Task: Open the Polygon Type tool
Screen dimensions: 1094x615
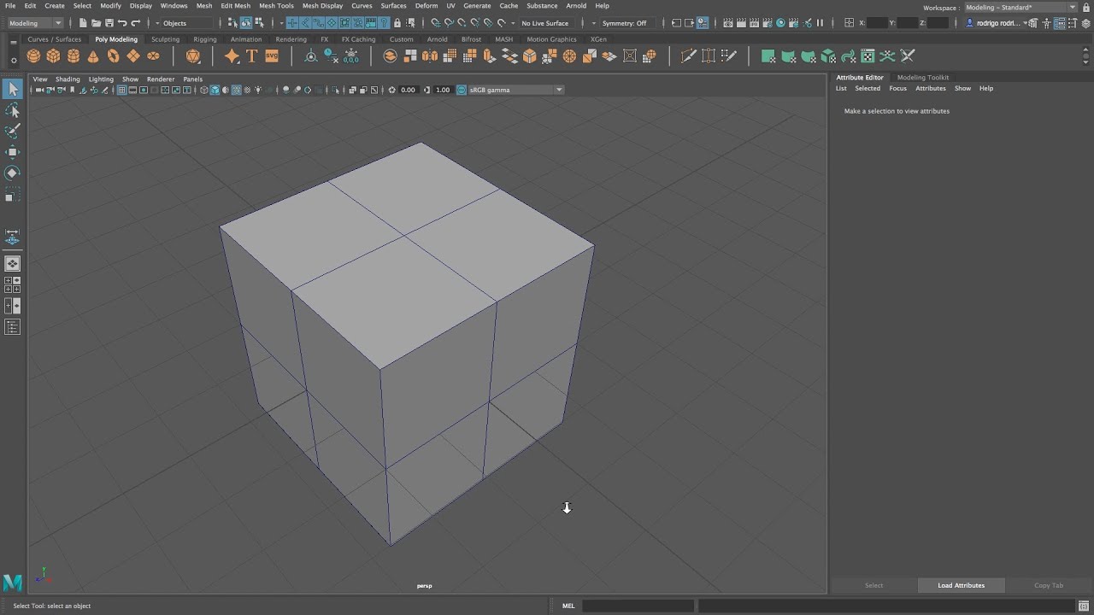Action: [x=251, y=56]
